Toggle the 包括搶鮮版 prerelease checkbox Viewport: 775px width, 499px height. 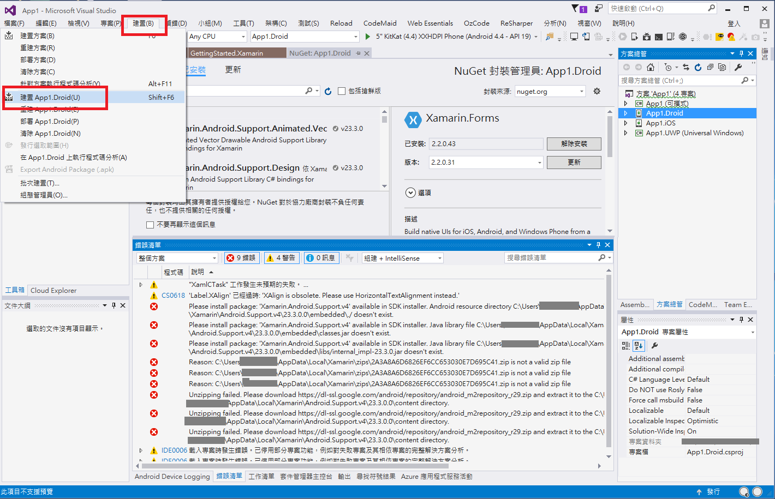point(342,91)
